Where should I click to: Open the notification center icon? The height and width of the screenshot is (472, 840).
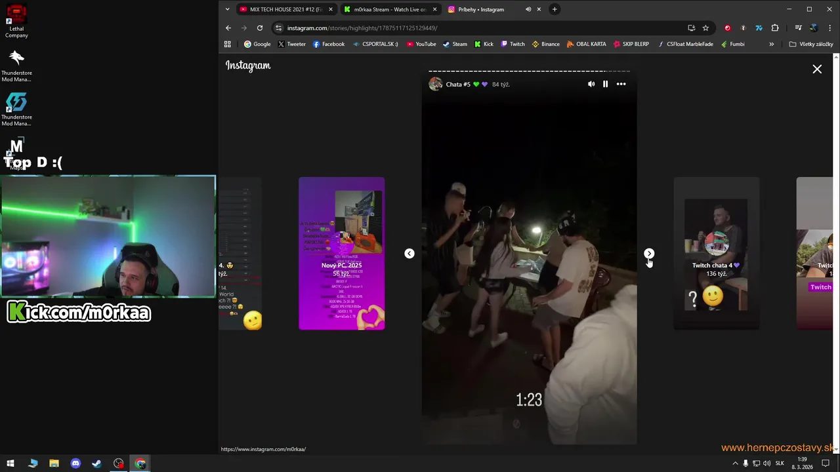coord(826,463)
